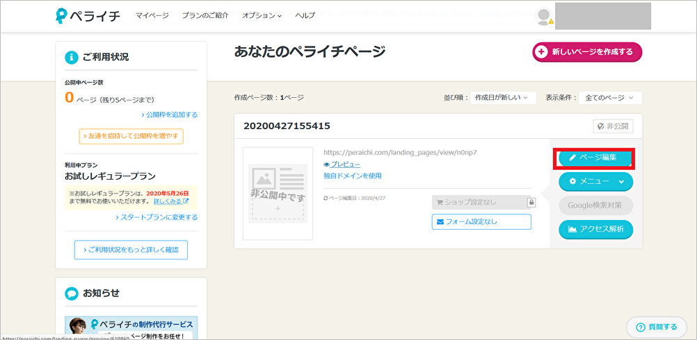The height and width of the screenshot is (340, 697).
Task: Click the plus icon on the new page button
Action: pyautogui.click(x=541, y=52)
